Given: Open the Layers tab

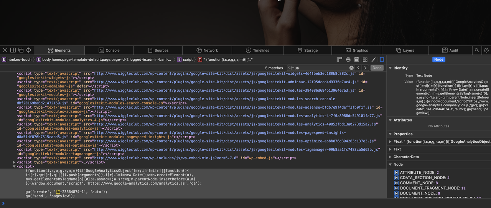Looking at the screenshot, I should [x=405, y=50].
